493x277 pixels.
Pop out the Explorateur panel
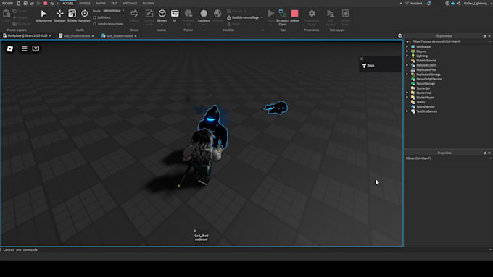pyautogui.click(x=484, y=36)
